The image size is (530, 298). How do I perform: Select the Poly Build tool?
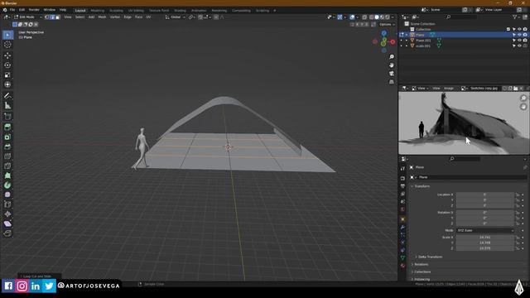[x=7, y=175]
